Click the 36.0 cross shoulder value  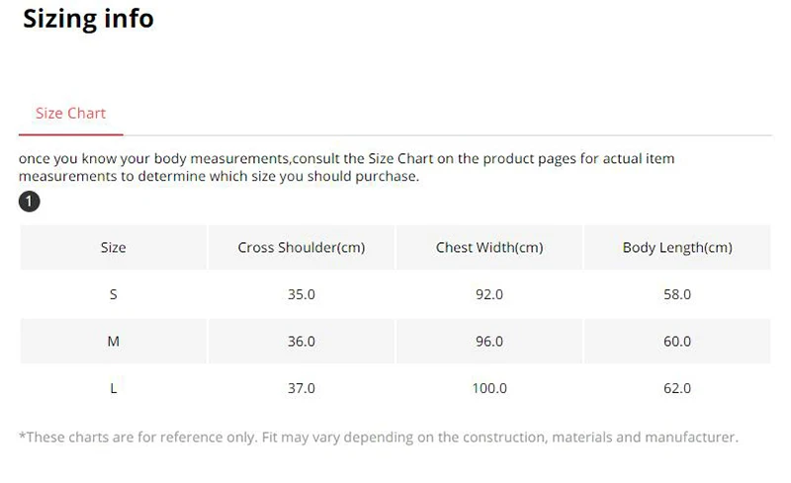coord(302,342)
